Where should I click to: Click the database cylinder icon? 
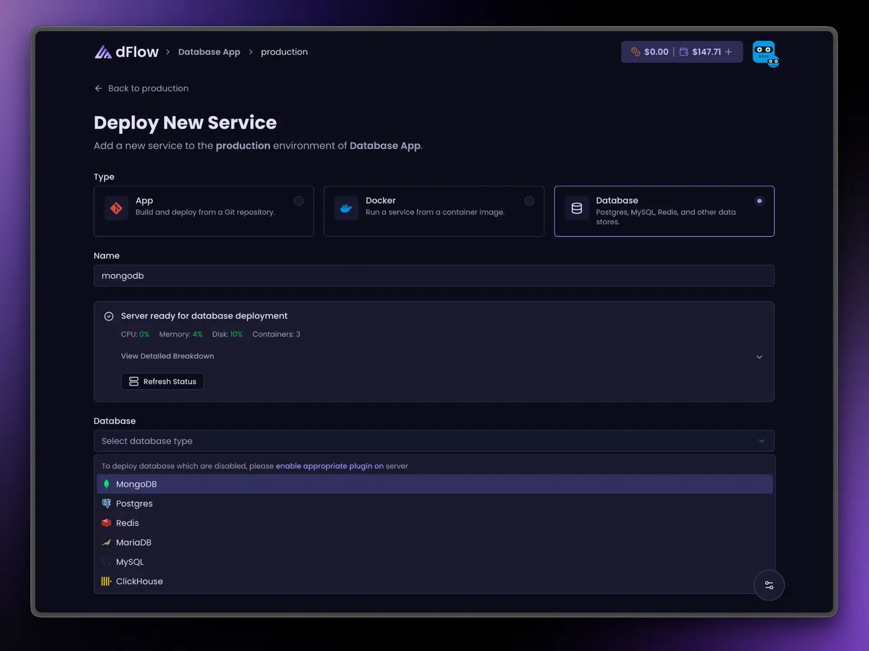coord(577,208)
